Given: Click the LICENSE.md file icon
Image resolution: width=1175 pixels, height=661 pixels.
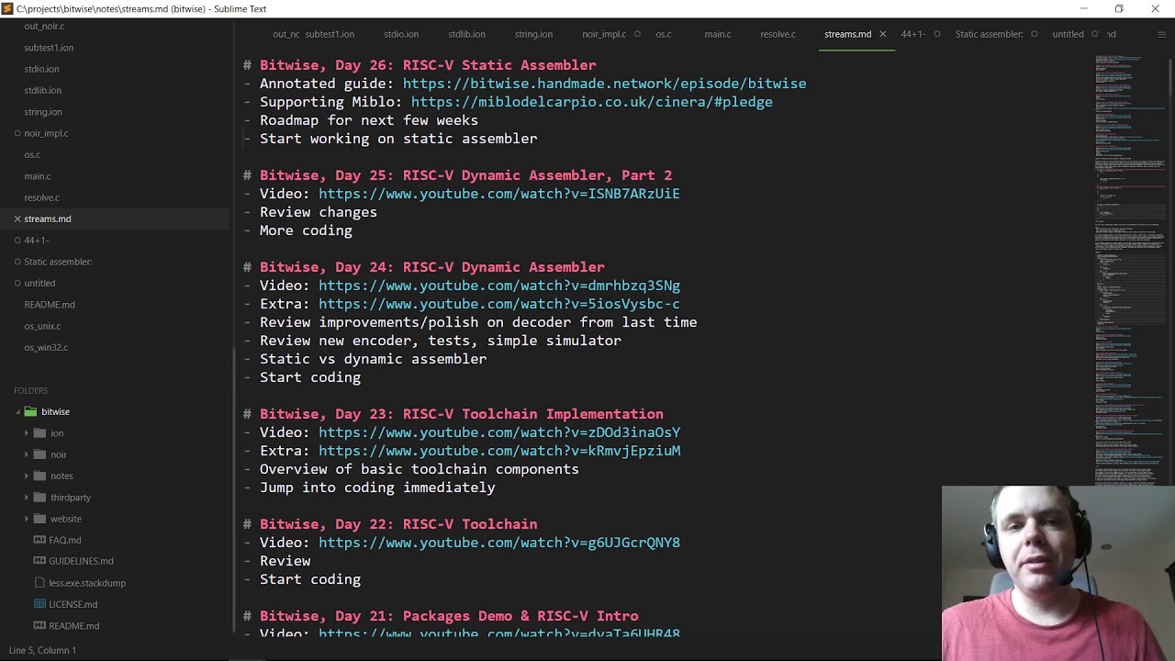Looking at the screenshot, I should click(x=39, y=604).
